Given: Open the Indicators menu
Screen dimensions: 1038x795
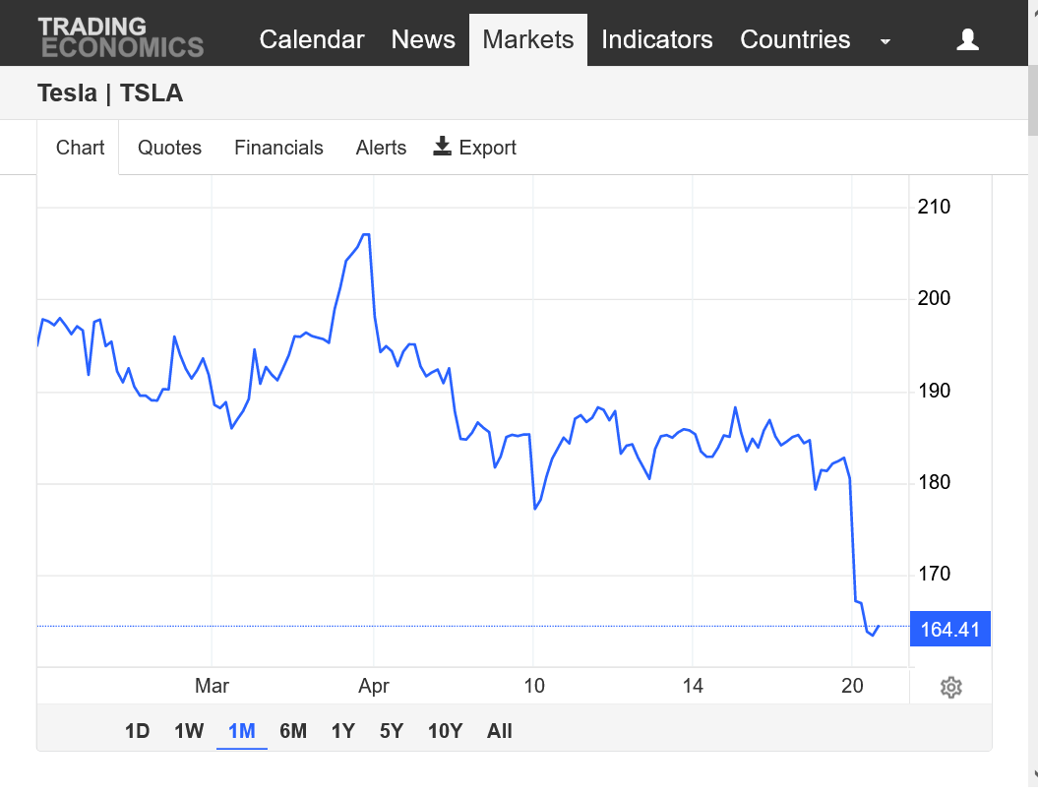Looking at the screenshot, I should point(656,39).
